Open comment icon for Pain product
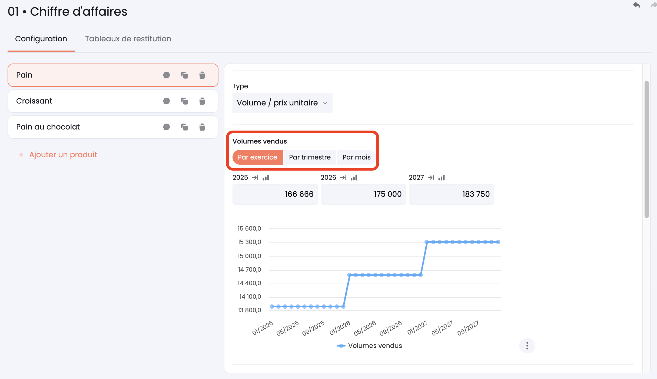Image resolution: width=657 pixels, height=379 pixels. [167, 75]
